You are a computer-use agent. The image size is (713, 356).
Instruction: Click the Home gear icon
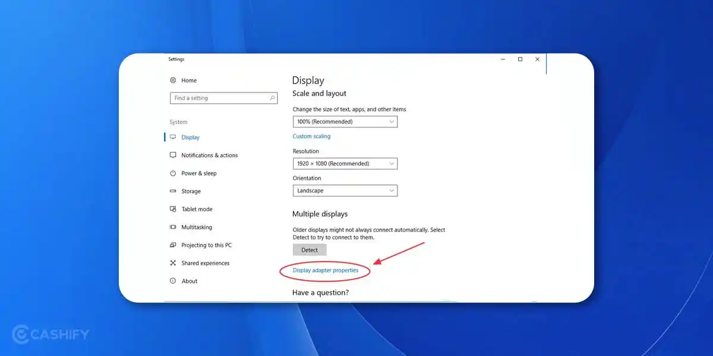pyautogui.click(x=173, y=80)
